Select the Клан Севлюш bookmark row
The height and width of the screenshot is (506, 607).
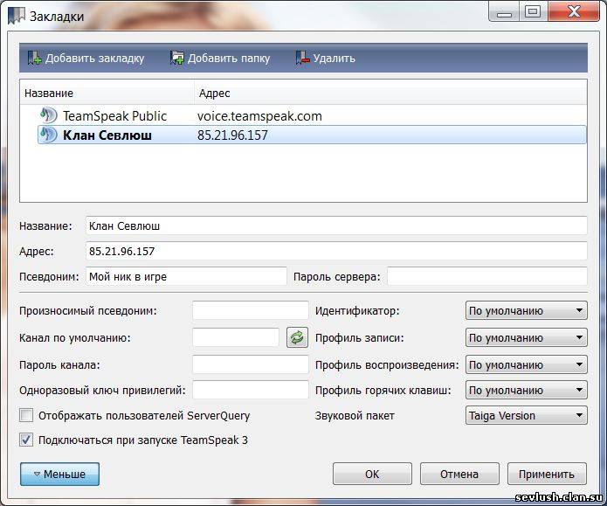tap(312, 135)
